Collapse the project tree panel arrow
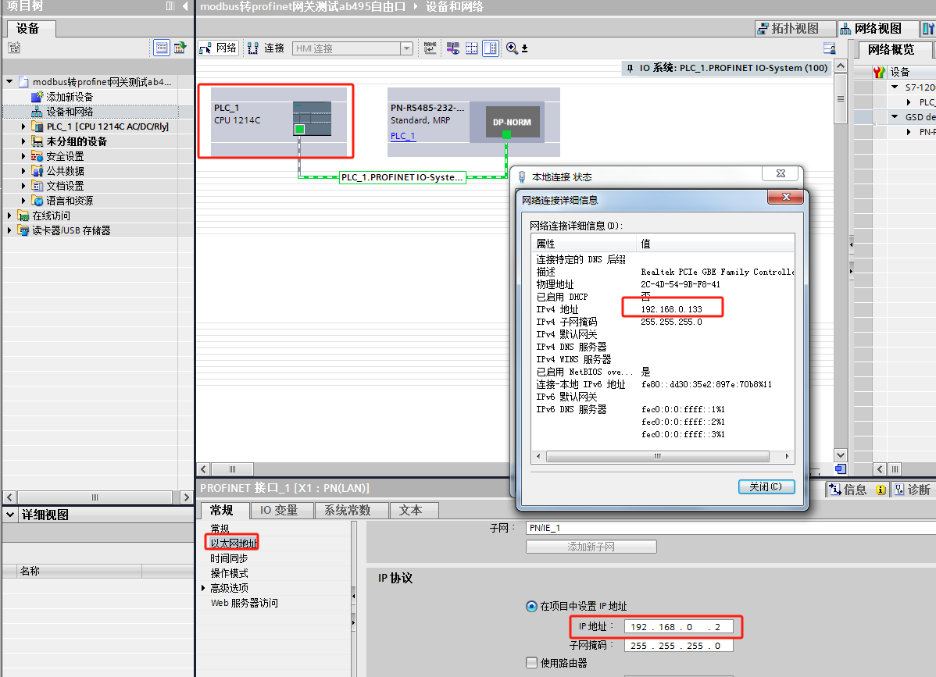 pyautogui.click(x=185, y=6)
